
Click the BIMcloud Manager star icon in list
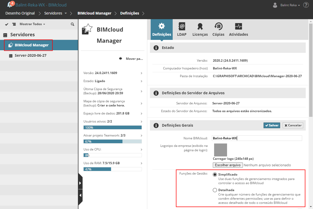click(x=11, y=45)
